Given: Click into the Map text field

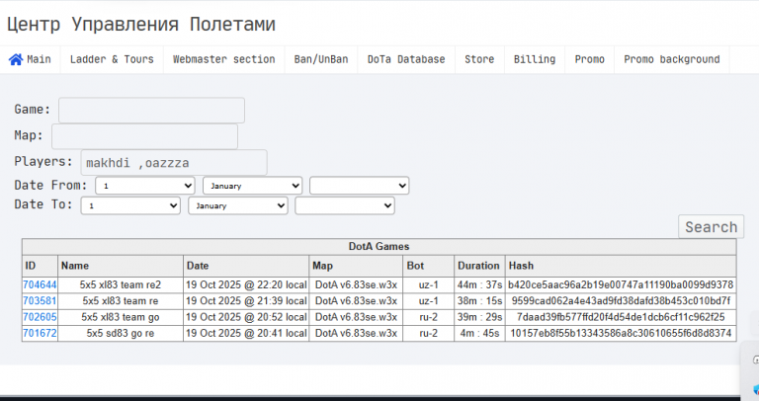Looking at the screenshot, I should point(144,136).
